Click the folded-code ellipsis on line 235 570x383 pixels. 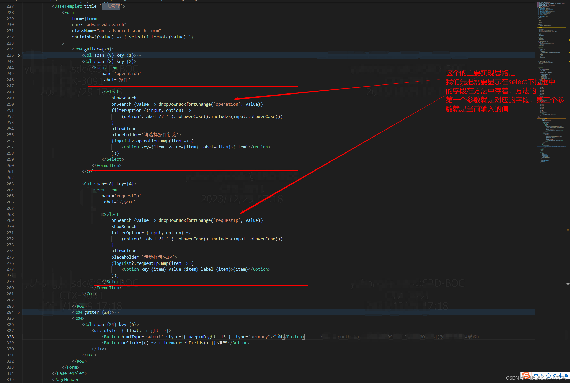click(x=139, y=55)
